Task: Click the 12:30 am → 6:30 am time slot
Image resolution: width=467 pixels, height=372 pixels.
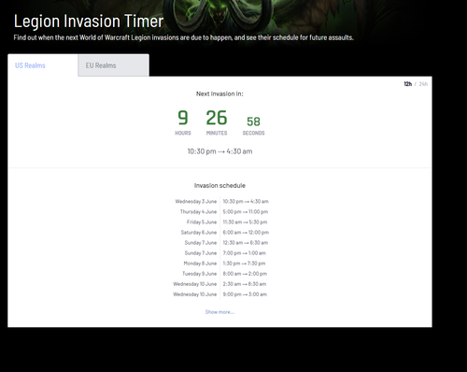Action: pyautogui.click(x=246, y=243)
